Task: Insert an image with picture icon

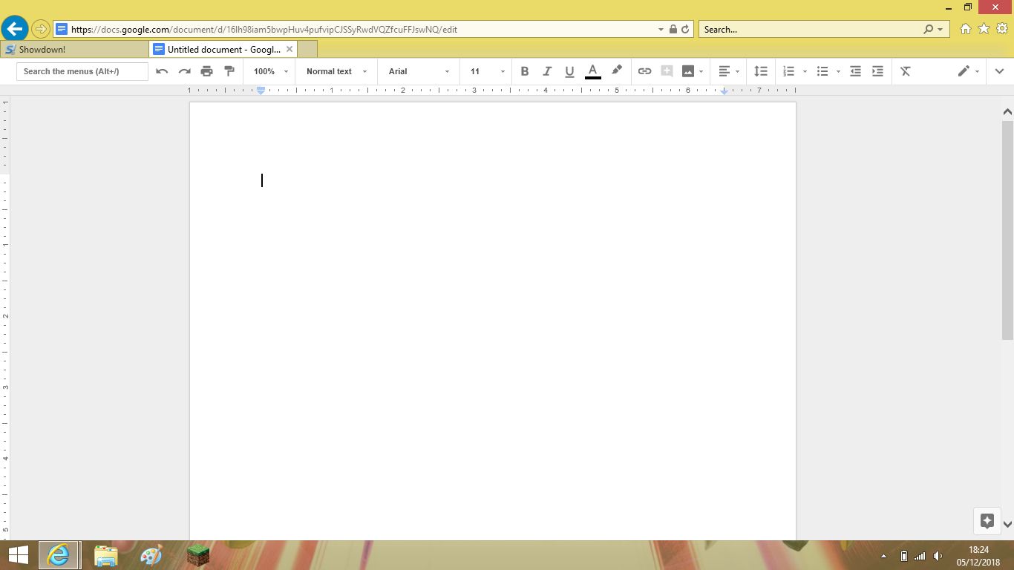Action: (687, 71)
